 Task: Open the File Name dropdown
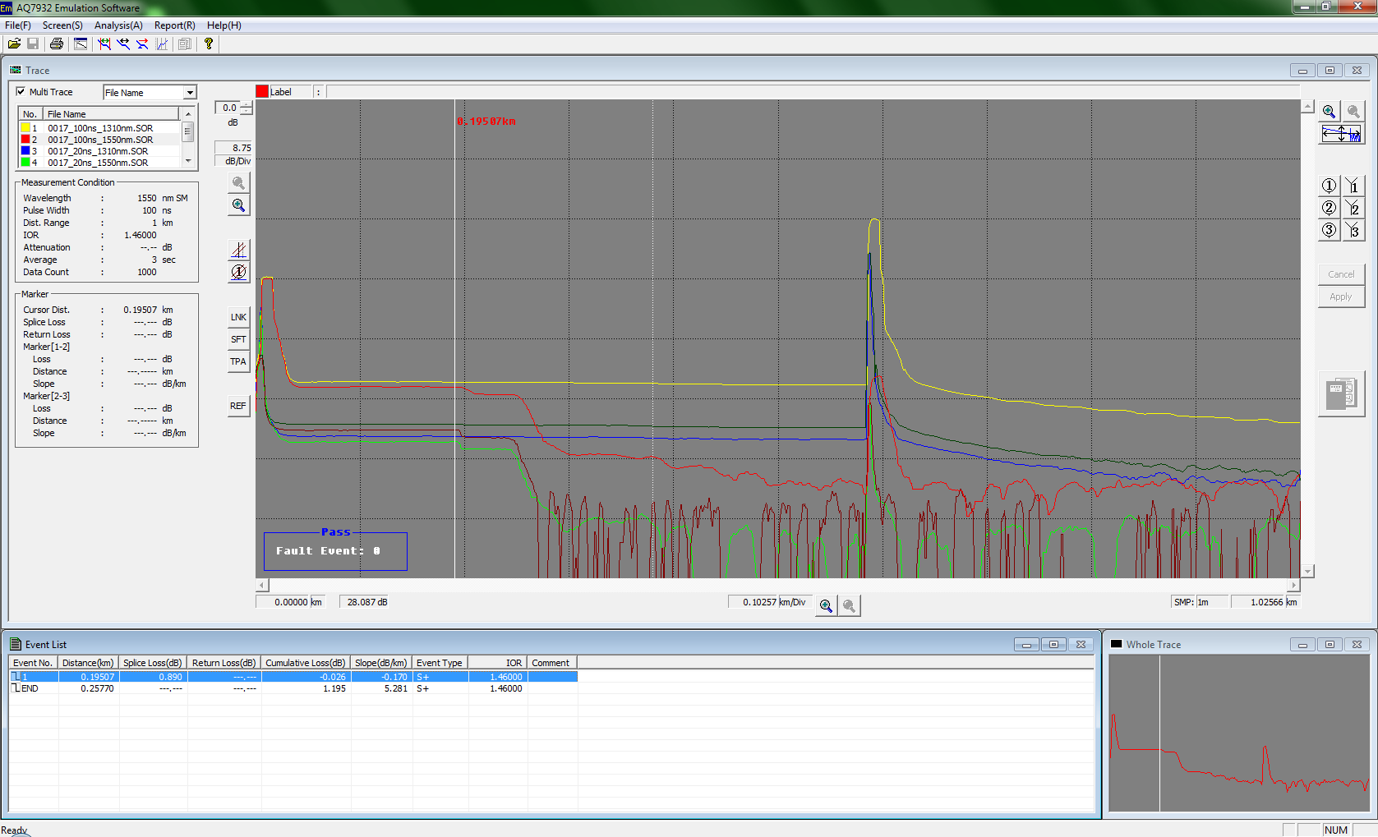[190, 93]
